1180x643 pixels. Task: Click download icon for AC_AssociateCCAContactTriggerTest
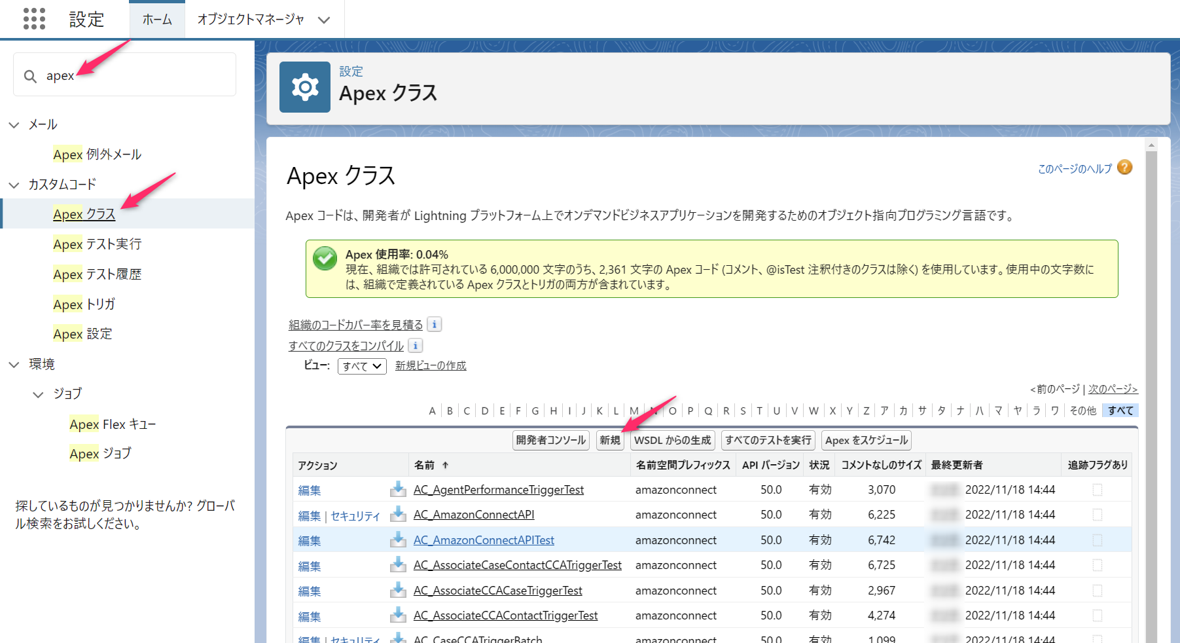398,615
